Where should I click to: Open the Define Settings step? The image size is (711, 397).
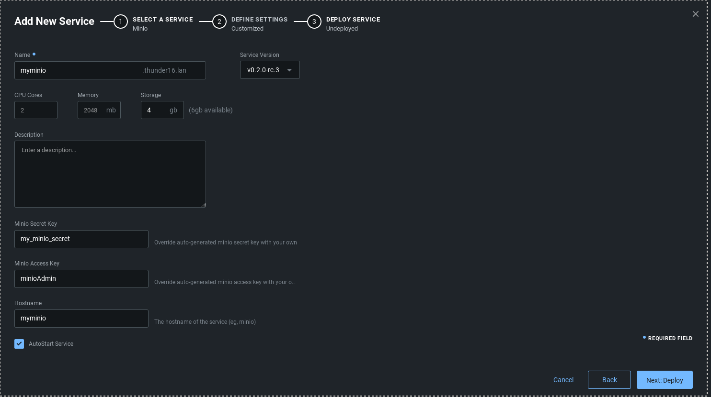pos(259,20)
